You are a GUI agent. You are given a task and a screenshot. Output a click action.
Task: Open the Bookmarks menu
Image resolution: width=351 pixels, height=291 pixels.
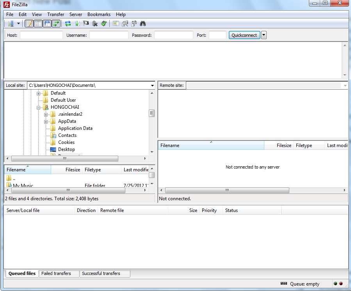click(x=99, y=14)
